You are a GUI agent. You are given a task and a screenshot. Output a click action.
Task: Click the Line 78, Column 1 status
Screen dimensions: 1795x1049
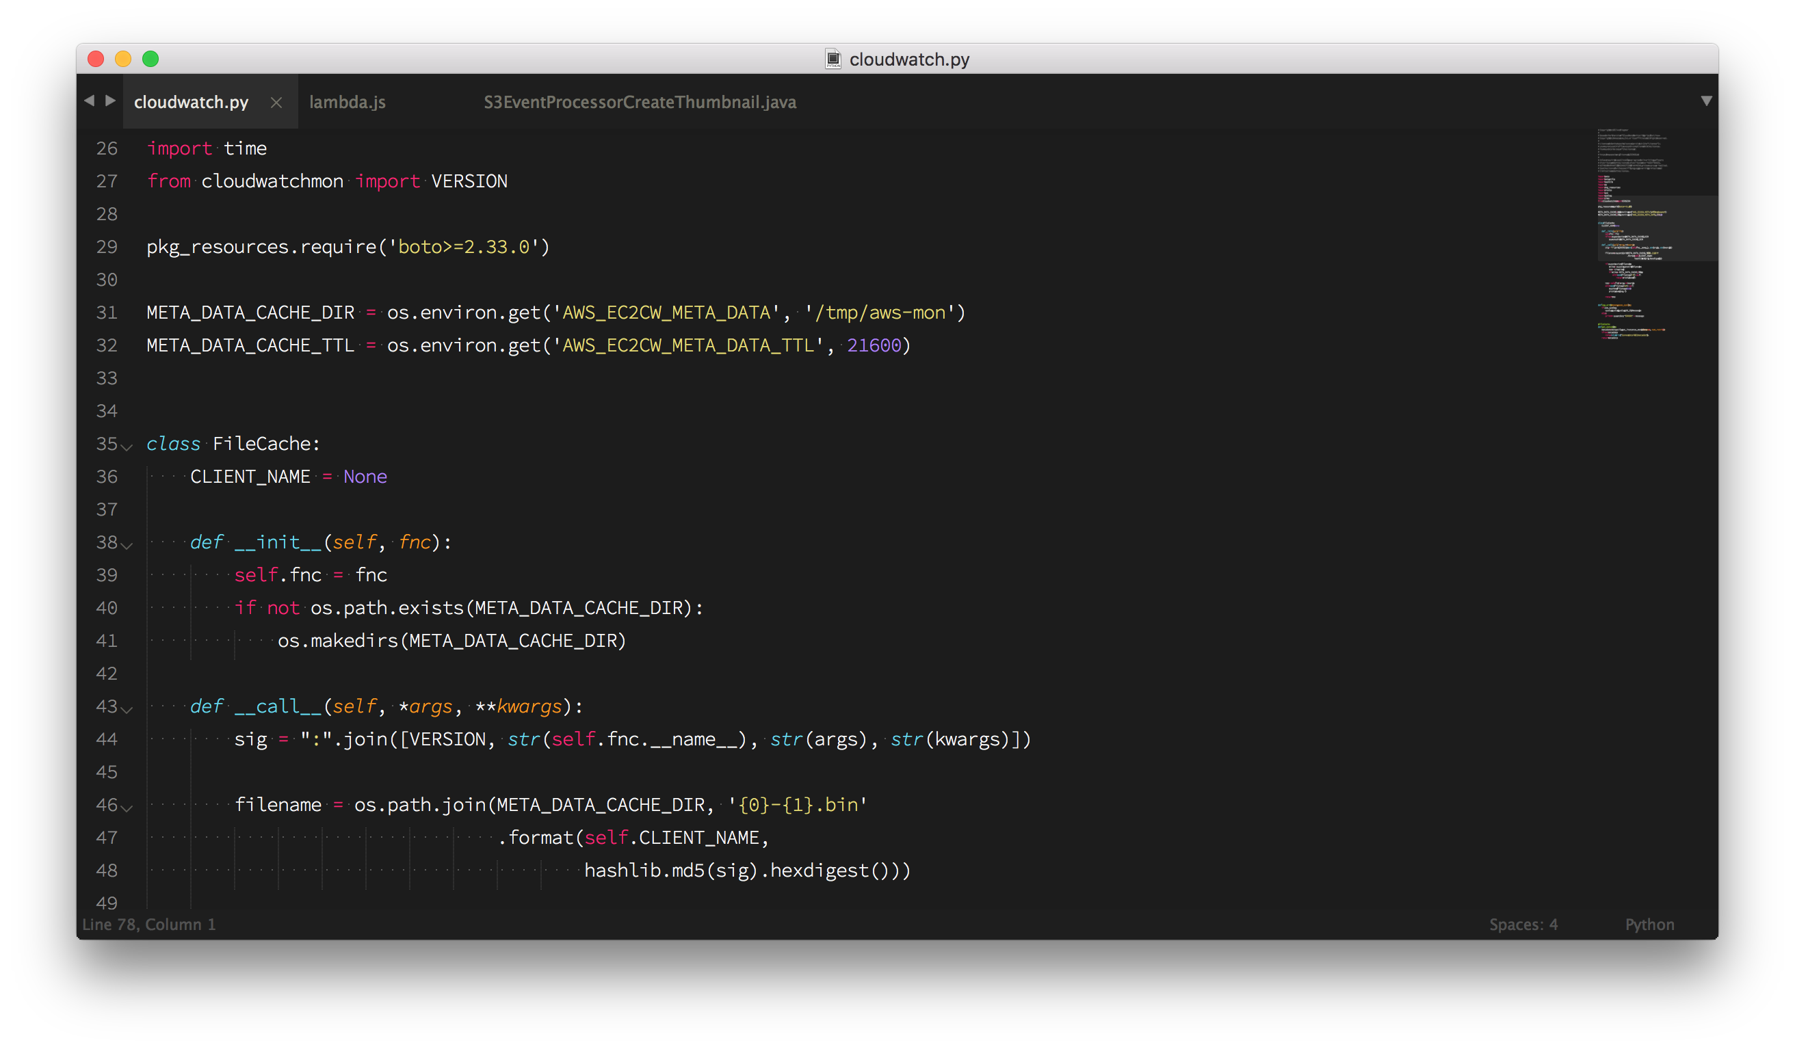click(x=149, y=925)
